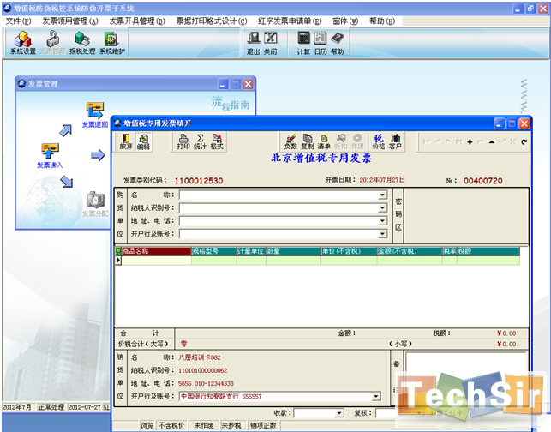Open the 红字发票申请单(E) menu
Viewport: 551px width, 432px height.
(x=290, y=21)
